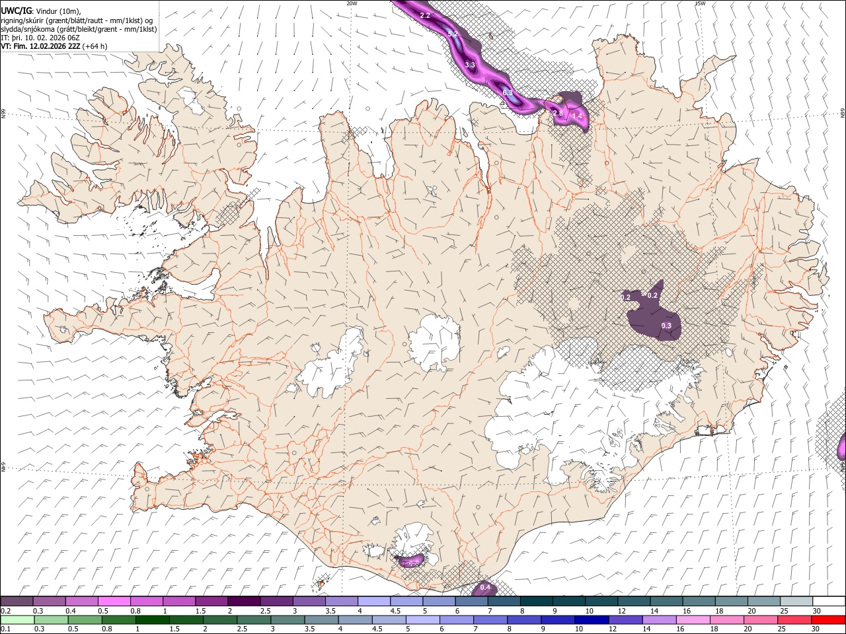Select the dark teal 8–9 swatch in upper legend
This screenshot has height=634, width=846.
[x=537, y=601]
